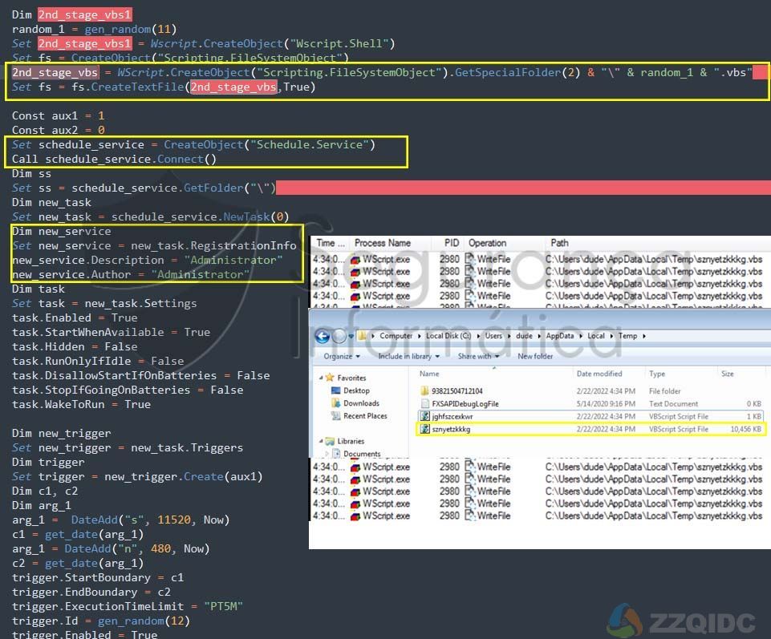The image size is (771, 639).
Task: Click script icon of sznyetzkkkg
Action: [425, 429]
